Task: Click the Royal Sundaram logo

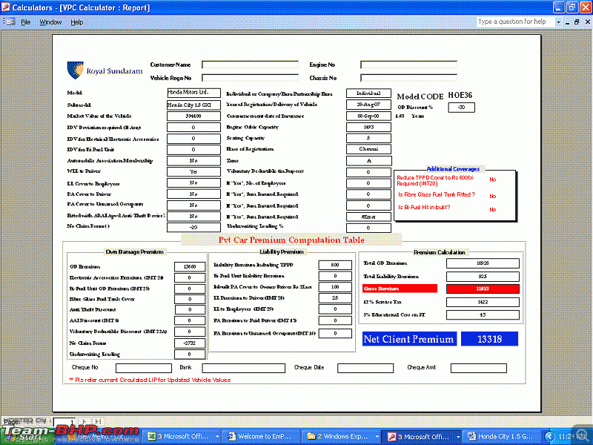Action: (x=105, y=70)
